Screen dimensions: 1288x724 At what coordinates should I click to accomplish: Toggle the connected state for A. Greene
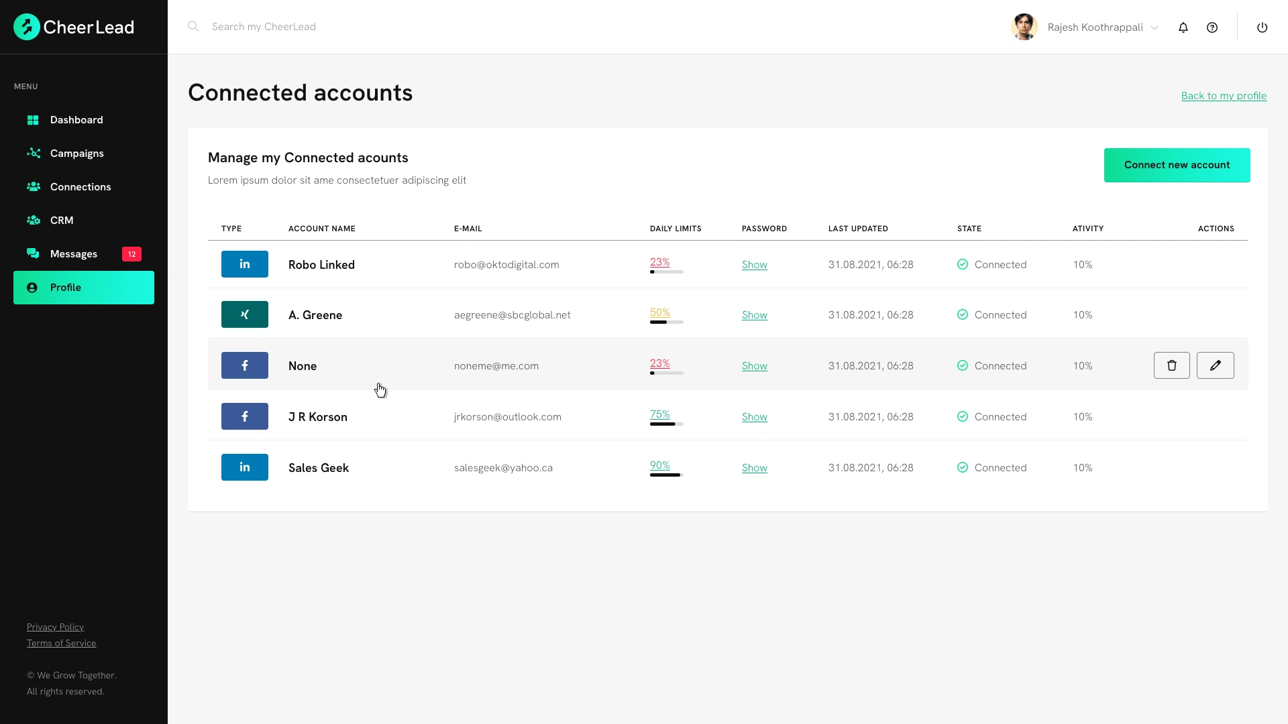click(x=963, y=314)
